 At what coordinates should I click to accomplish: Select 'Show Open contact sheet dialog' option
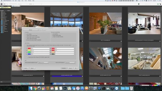[x=26, y=37]
